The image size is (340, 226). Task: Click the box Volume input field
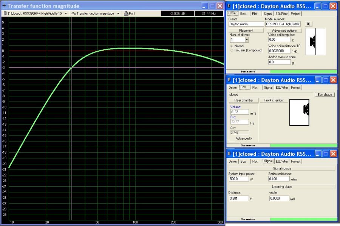[240, 112]
